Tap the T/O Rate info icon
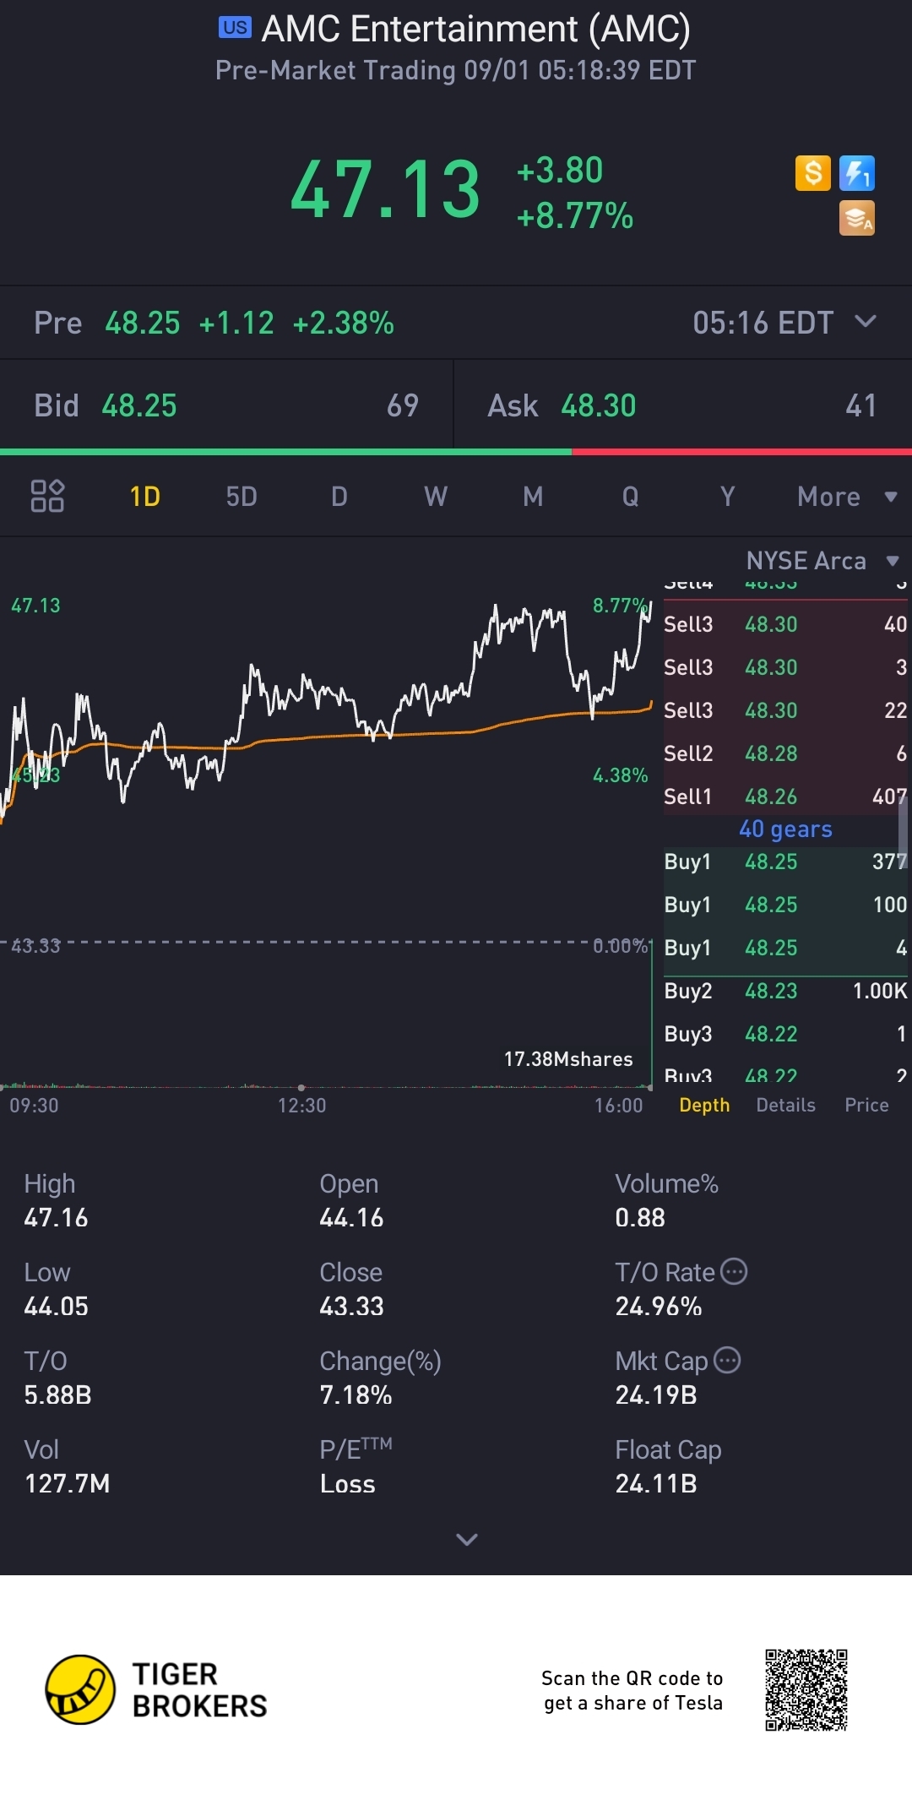This screenshot has width=912, height=1805. point(734,1271)
